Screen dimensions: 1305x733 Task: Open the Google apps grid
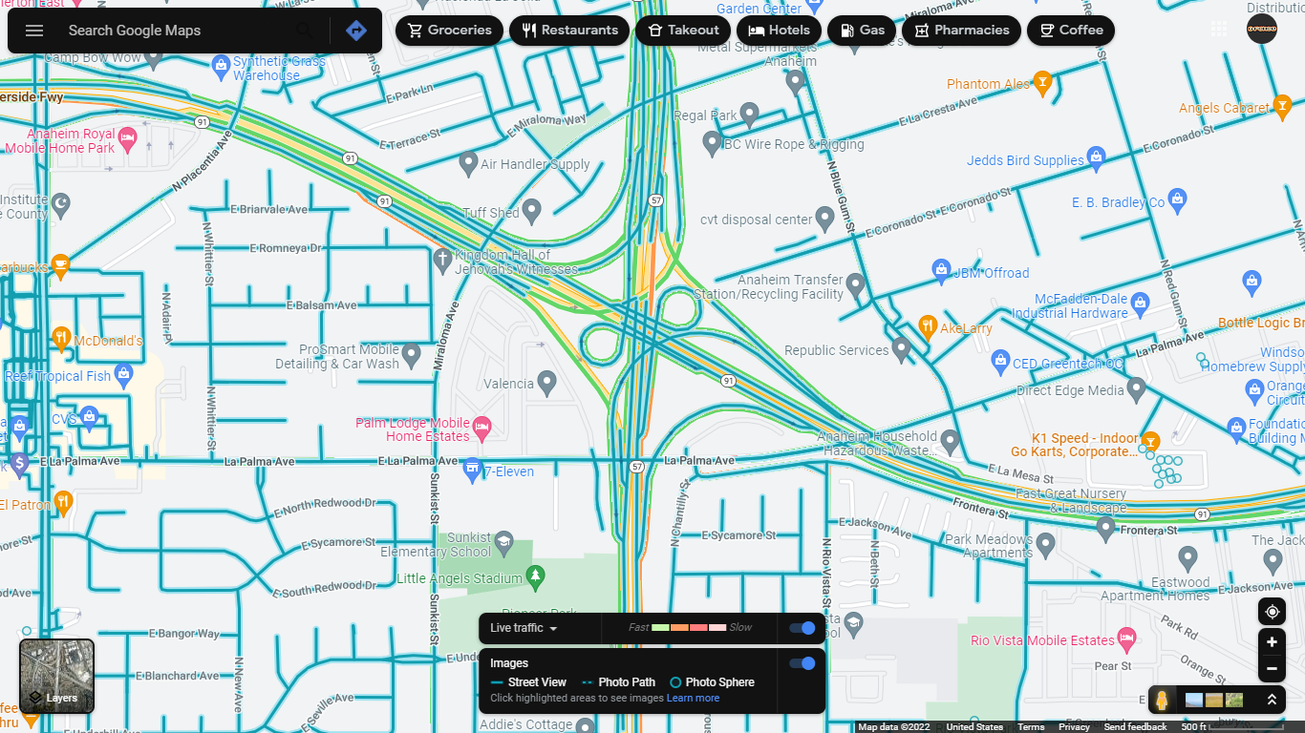click(1219, 30)
